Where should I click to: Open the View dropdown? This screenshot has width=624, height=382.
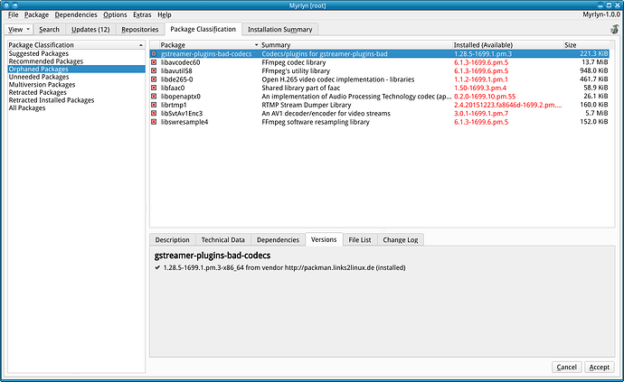coord(18,30)
